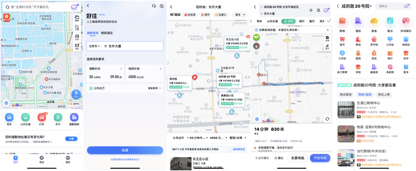This screenshot has height=171, width=416.
Task: Swap start and destination with arrows icon
Action: tap(318, 10)
